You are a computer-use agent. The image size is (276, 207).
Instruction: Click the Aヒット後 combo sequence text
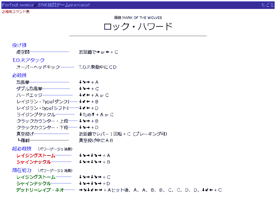[x=150, y=190]
